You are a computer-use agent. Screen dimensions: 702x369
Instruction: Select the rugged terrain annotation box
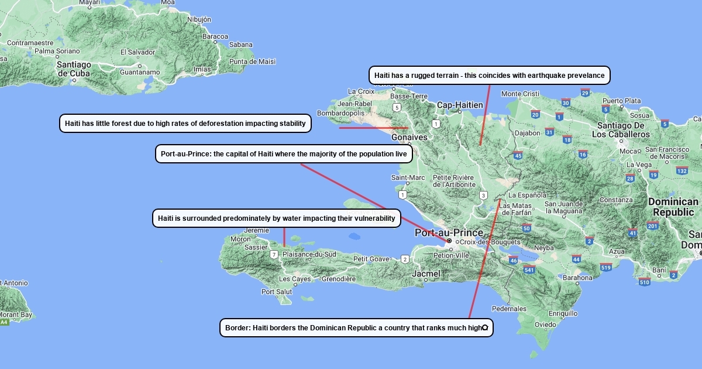click(x=490, y=76)
